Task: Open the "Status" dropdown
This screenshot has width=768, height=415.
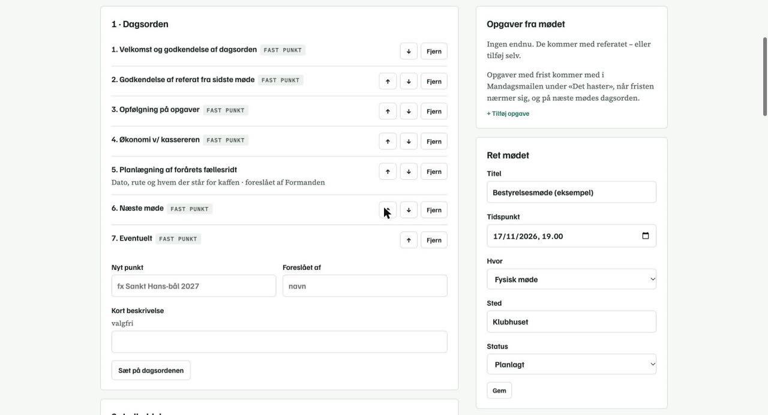Action: click(571, 365)
